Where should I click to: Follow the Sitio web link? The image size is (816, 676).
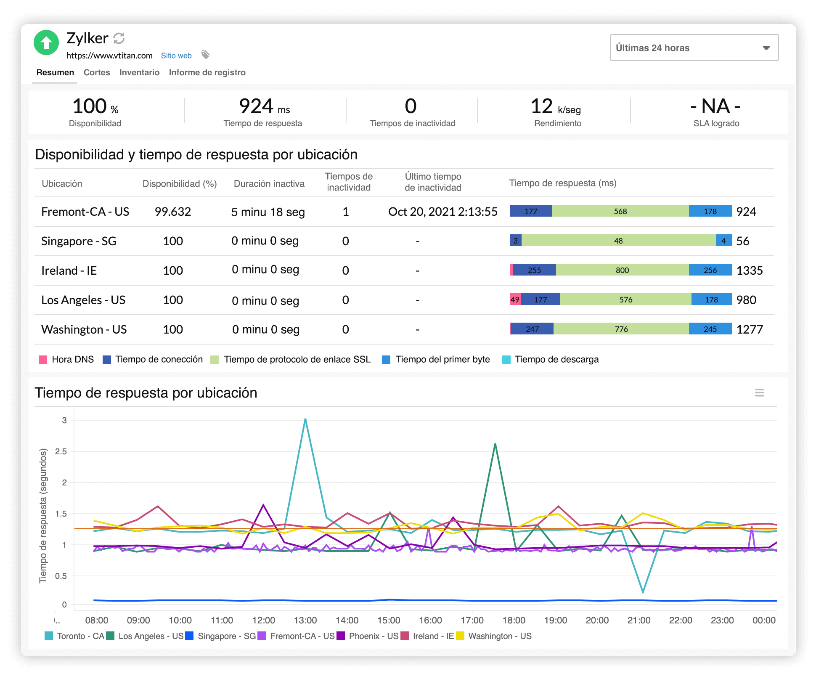[176, 56]
